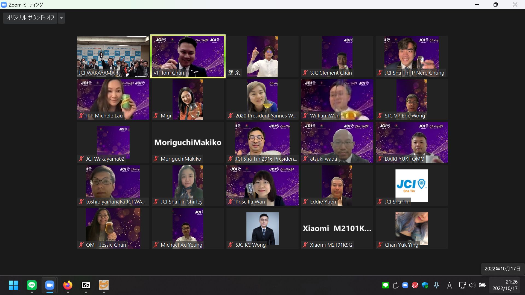525x295 pixels.
Task: Click the MoriguchiMakiko participant tile
Action: tap(188, 142)
